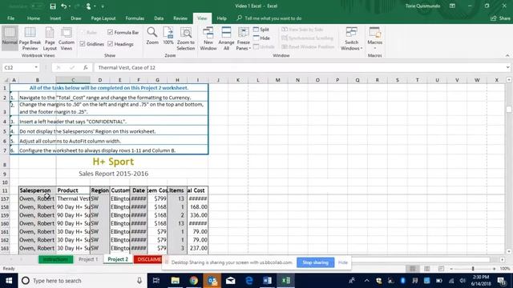The height and width of the screenshot is (288, 513).
Task: Toggle the Headings checkbox
Action: [x=111, y=44]
